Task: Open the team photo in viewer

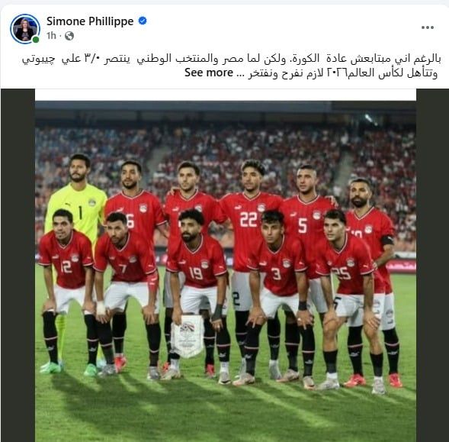Action: coord(226,266)
